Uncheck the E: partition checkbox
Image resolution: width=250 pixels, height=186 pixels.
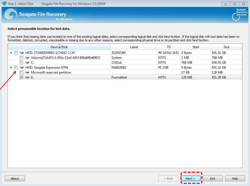point(22,77)
